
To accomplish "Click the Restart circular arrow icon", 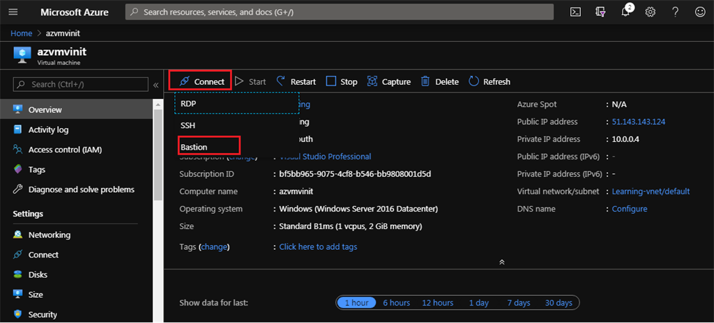I will click(281, 81).
